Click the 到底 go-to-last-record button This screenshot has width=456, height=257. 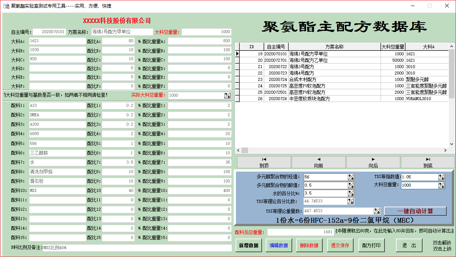pyautogui.click(x=428, y=162)
